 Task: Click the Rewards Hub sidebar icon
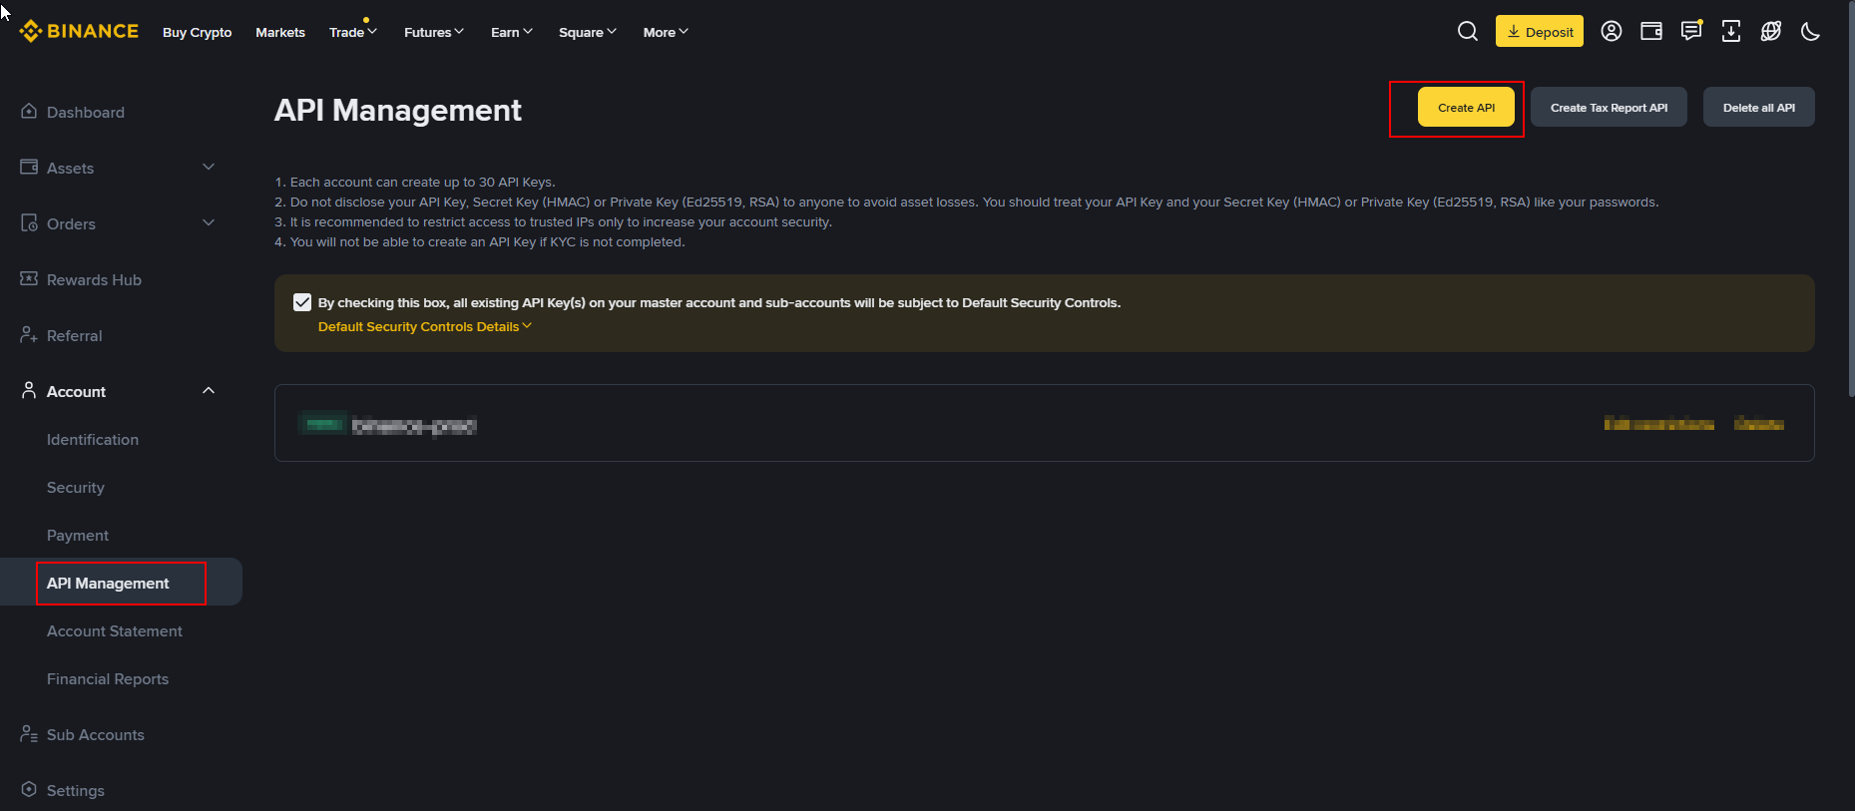[x=29, y=279]
